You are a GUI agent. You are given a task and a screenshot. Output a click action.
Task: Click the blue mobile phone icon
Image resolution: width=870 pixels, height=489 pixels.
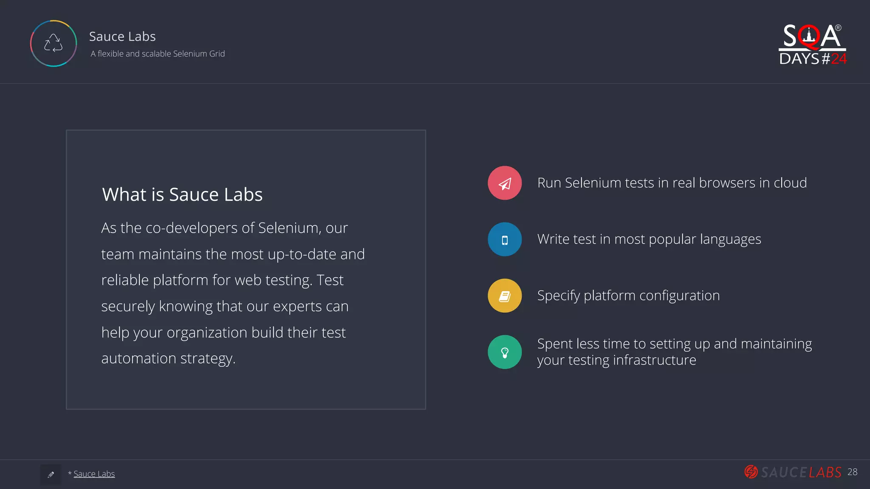(505, 239)
